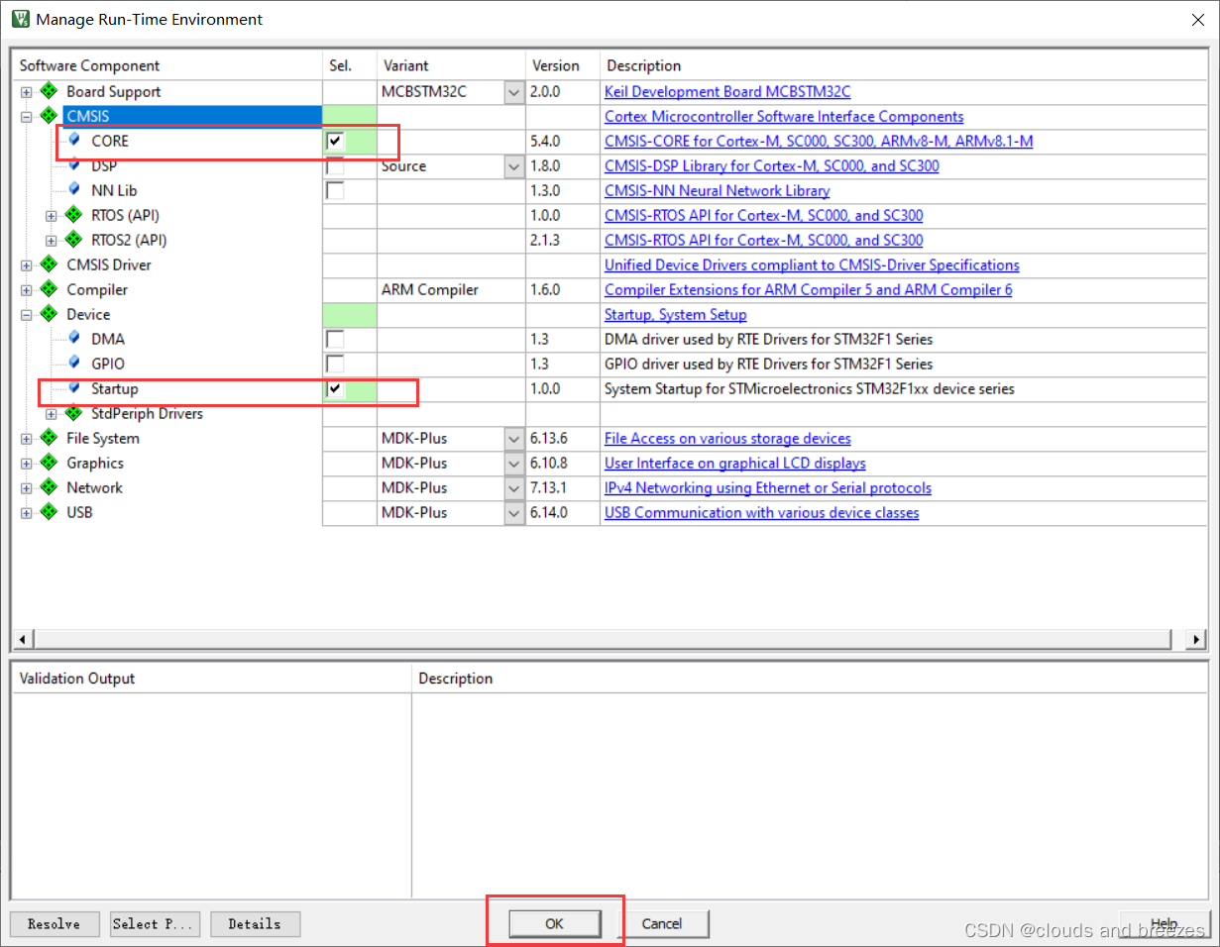The width and height of the screenshot is (1220, 947).
Task: Enable the CMSIS DSP checkbox
Action: [x=336, y=165]
